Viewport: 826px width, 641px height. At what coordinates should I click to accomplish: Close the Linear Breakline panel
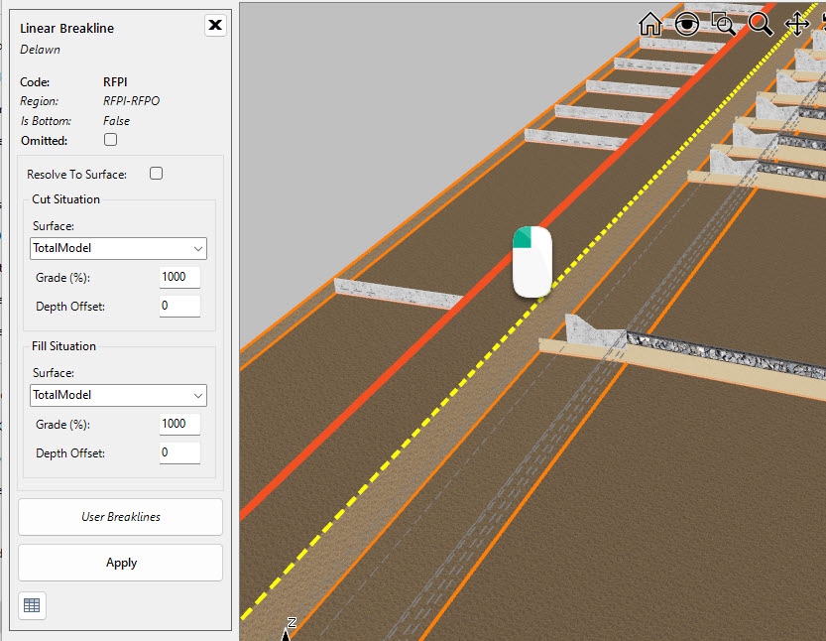point(215,25)
